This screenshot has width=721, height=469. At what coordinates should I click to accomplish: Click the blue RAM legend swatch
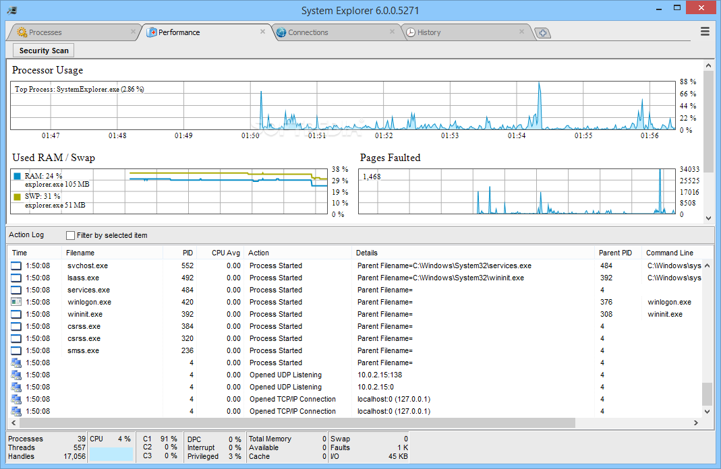(18, 176)
